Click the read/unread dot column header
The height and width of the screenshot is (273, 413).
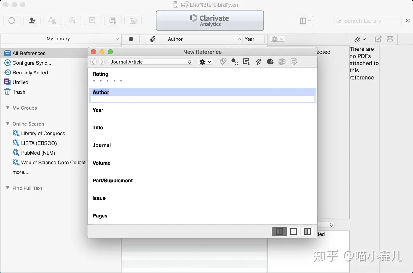coord(131,39)
